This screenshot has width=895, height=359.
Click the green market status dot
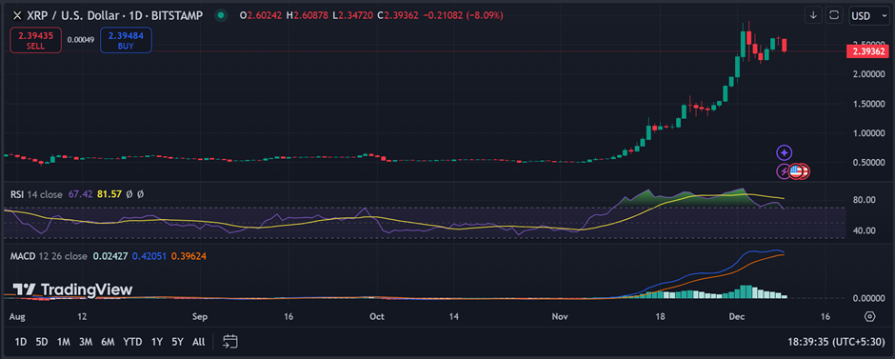coord(220,15)
